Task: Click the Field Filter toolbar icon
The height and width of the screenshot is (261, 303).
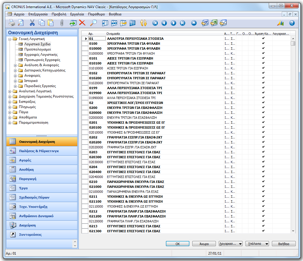Action: coord(105,23)
